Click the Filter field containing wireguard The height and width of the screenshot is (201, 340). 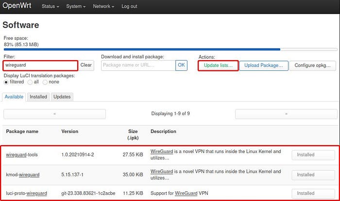pos(40,66)
